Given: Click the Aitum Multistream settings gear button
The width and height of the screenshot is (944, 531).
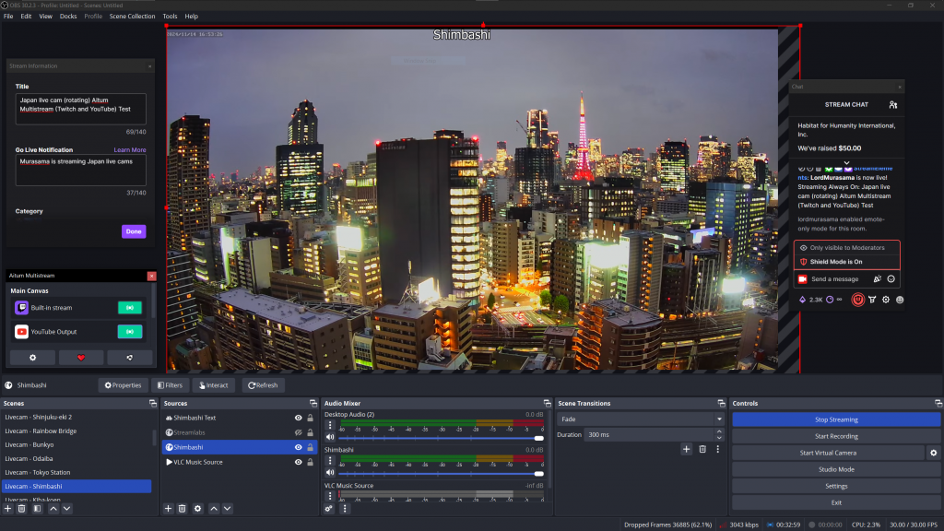Looking at the screenshot, I should point(32,358).
